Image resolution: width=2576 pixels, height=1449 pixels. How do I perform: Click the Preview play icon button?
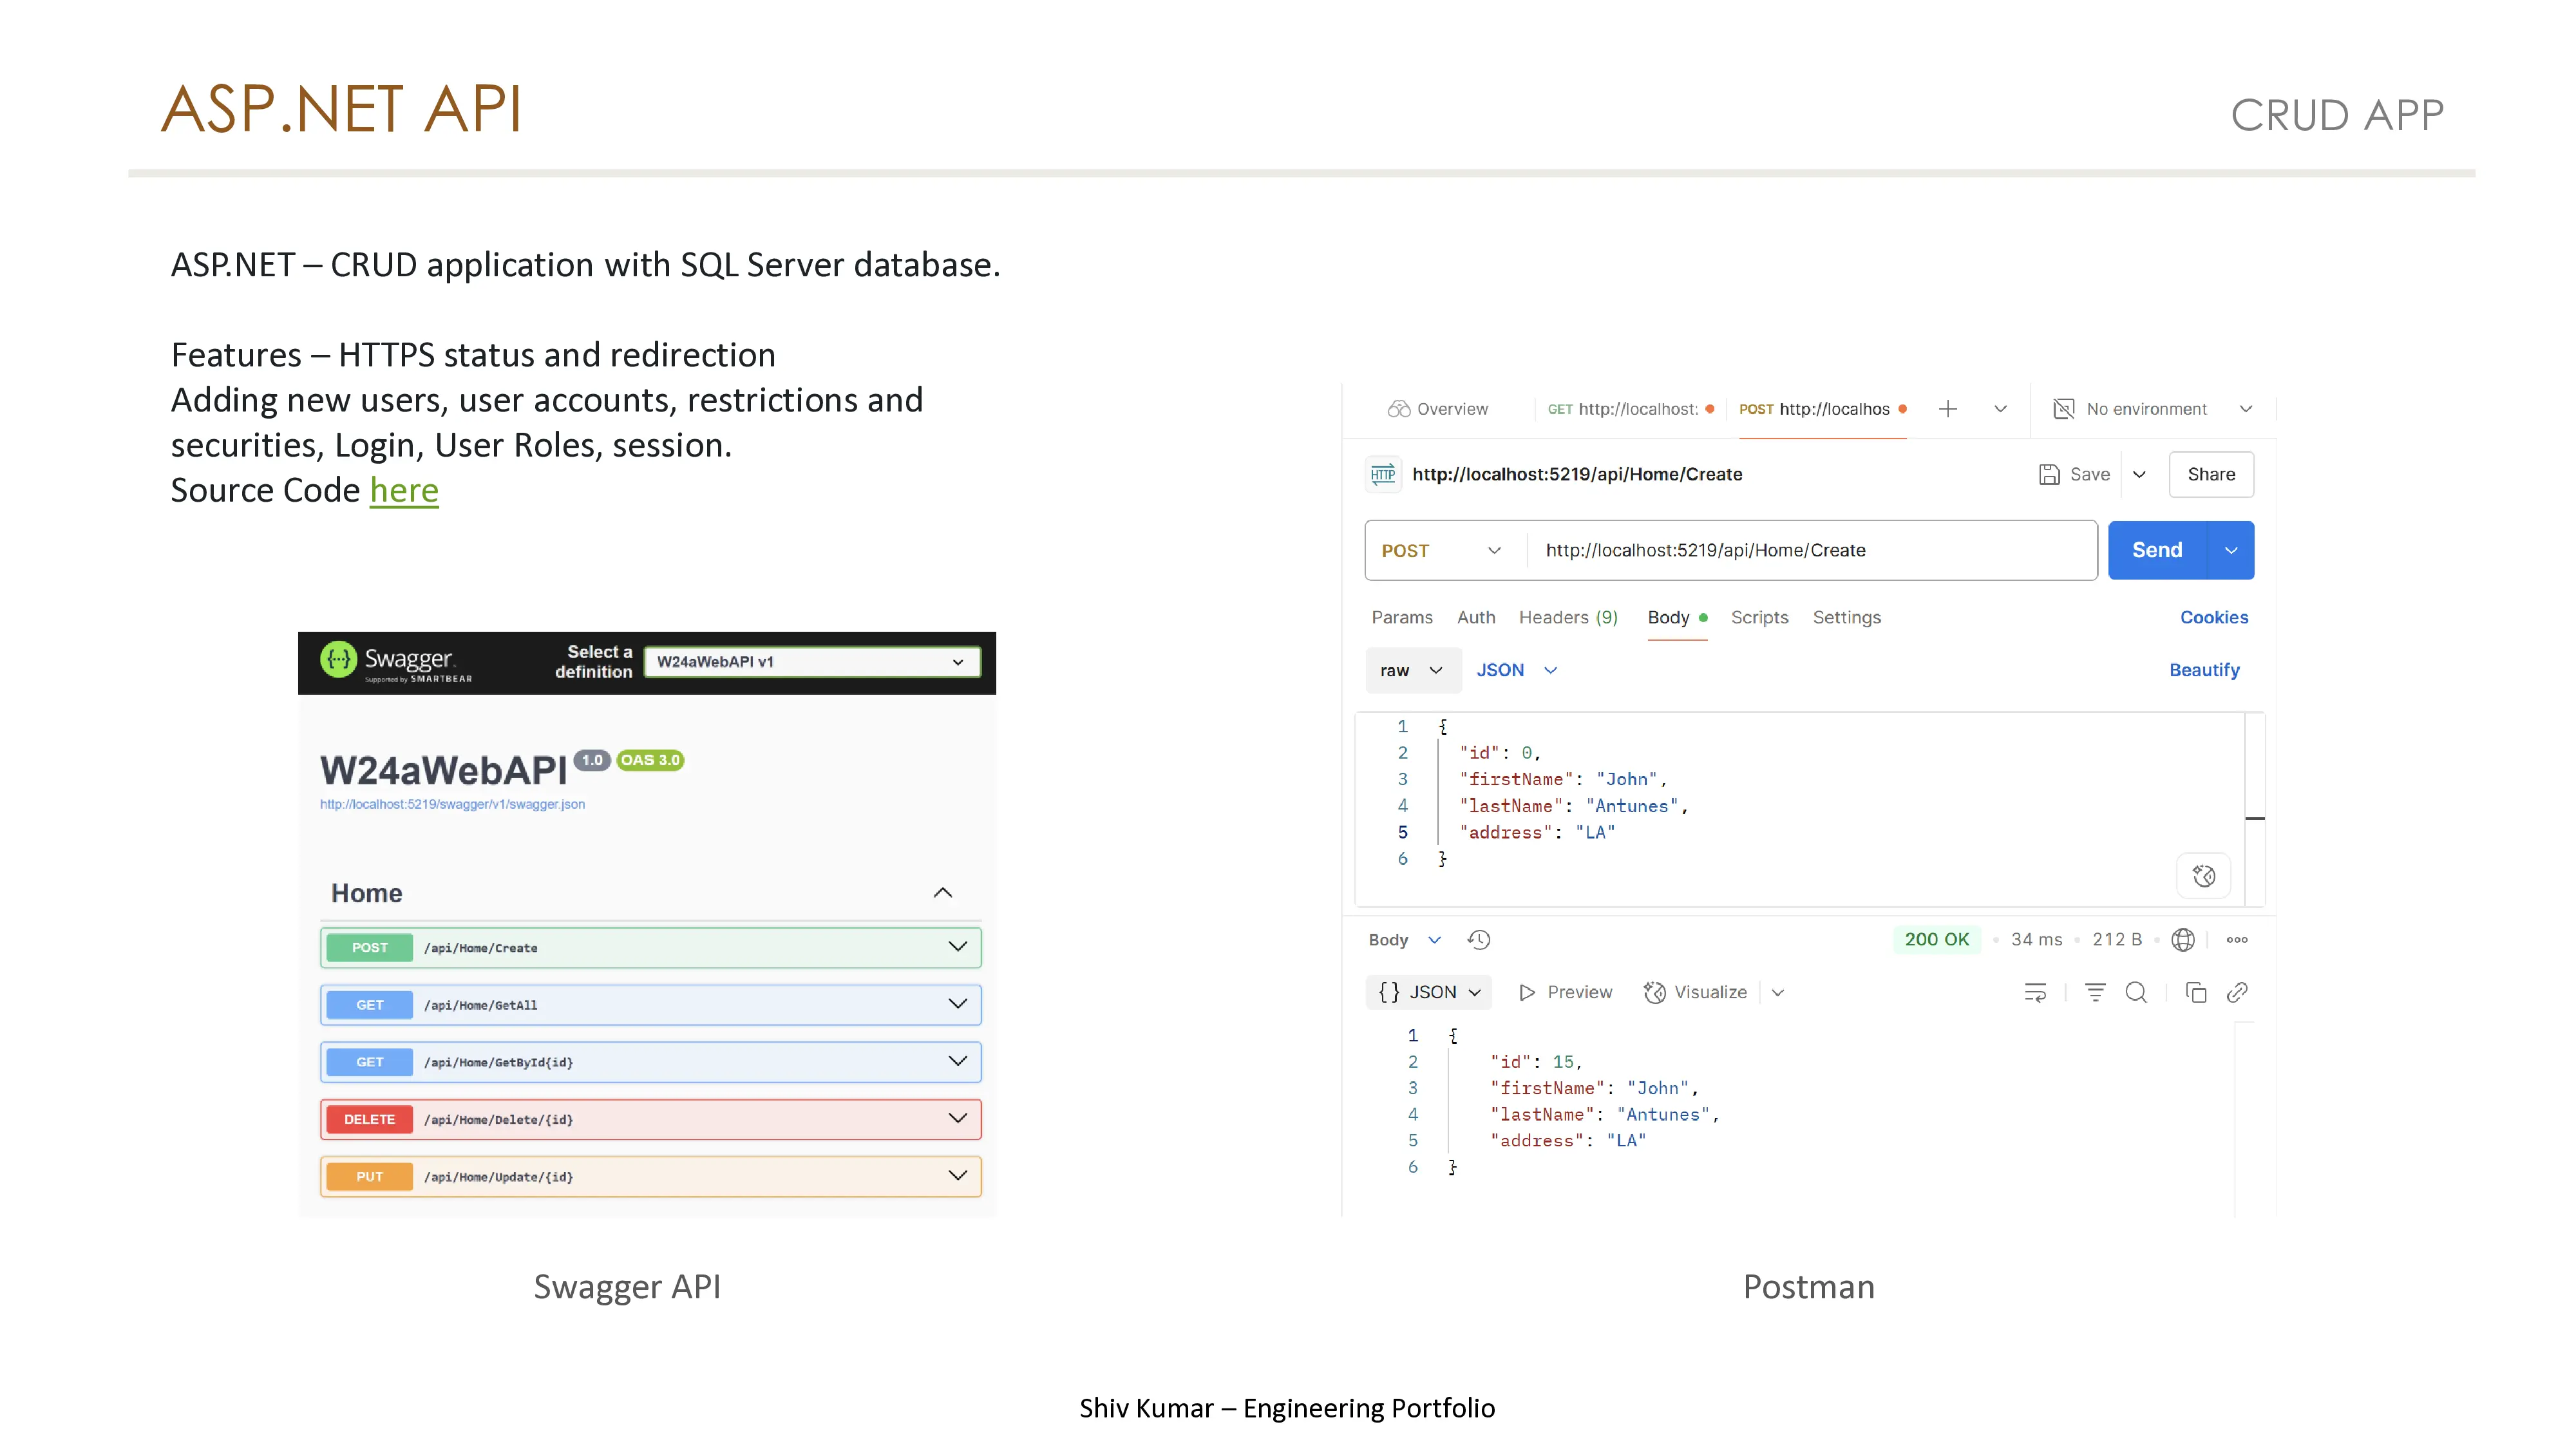pos(1565,992)
